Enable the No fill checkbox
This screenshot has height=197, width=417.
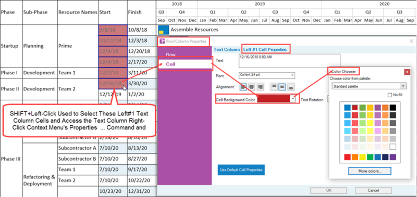[390, 95]
